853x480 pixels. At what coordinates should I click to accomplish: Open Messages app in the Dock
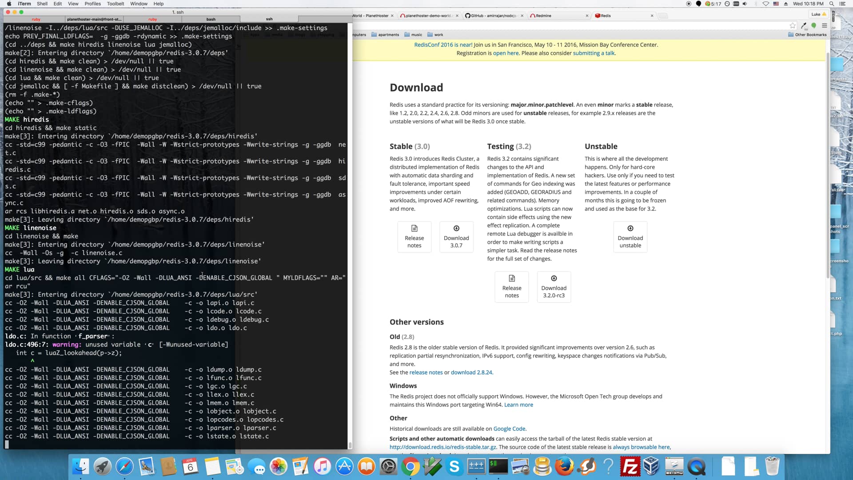tap(256, 467)
